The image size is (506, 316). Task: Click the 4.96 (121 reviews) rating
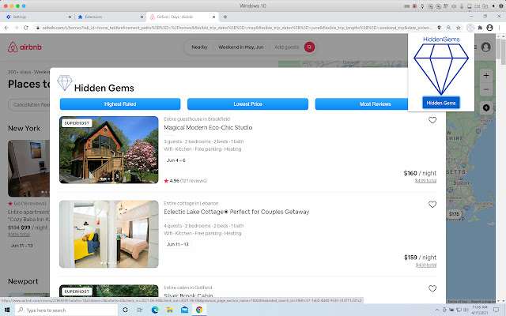point(186,181)
